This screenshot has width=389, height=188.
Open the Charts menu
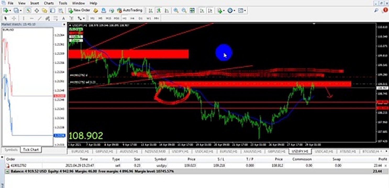point(49,3)
